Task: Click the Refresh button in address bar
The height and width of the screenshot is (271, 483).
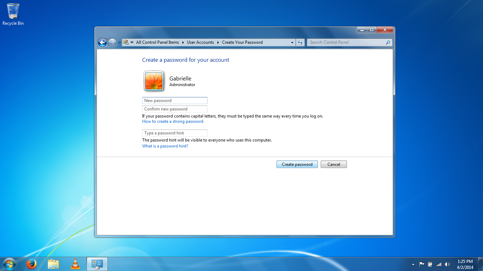Action: pos(300,42)
